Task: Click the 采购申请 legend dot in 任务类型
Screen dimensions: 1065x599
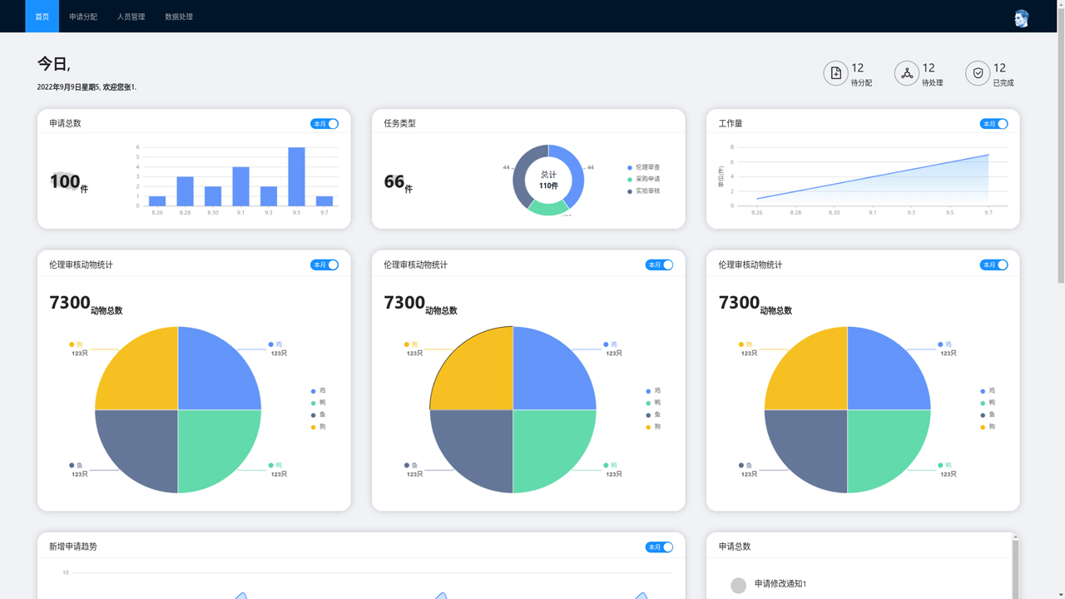Action: [x=630, y=180]
